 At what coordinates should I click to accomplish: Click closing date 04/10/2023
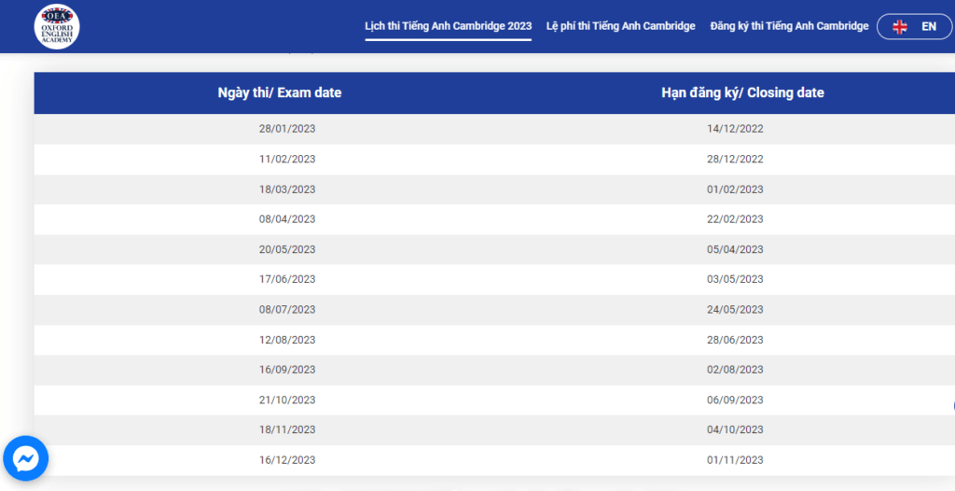point(735,430)
